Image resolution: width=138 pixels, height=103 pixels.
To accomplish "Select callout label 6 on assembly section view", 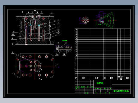I will tap(28, 12).
